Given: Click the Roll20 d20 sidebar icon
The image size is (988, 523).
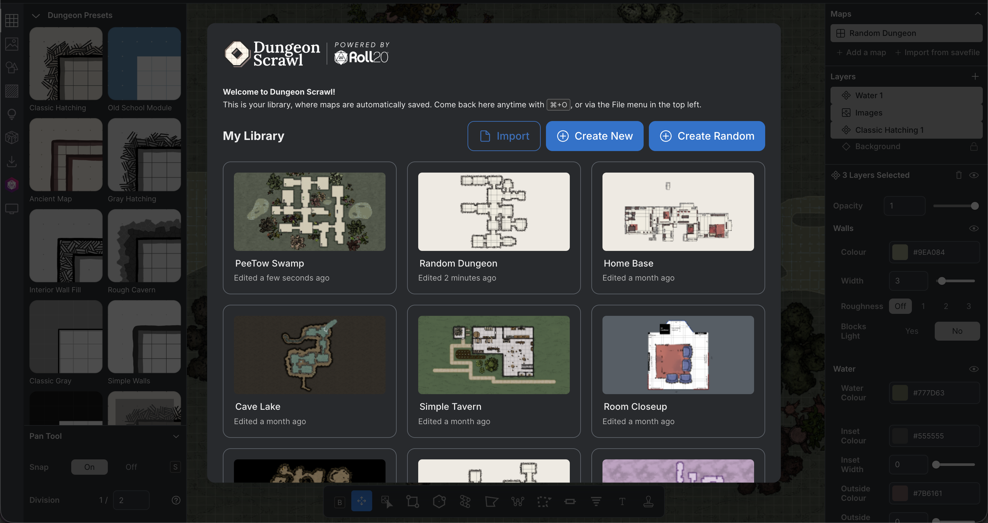Looking at the screenshot, I should (x=12, y=185).
